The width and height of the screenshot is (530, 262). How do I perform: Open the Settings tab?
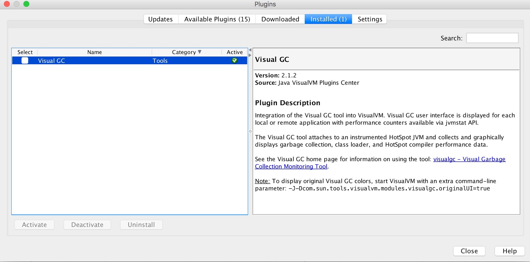click(x=370, y=19)
